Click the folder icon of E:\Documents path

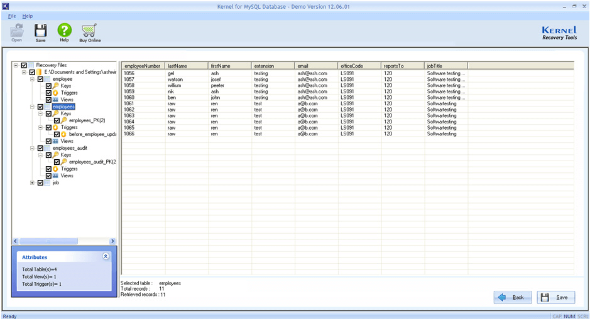[39, 72]
